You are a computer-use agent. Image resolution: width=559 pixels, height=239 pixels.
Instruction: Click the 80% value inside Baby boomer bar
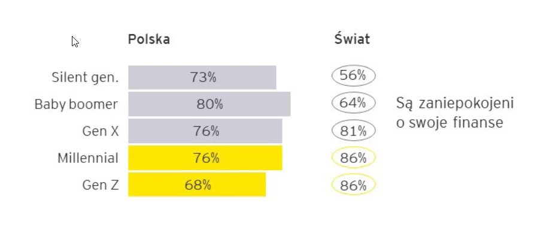[209, 104]
